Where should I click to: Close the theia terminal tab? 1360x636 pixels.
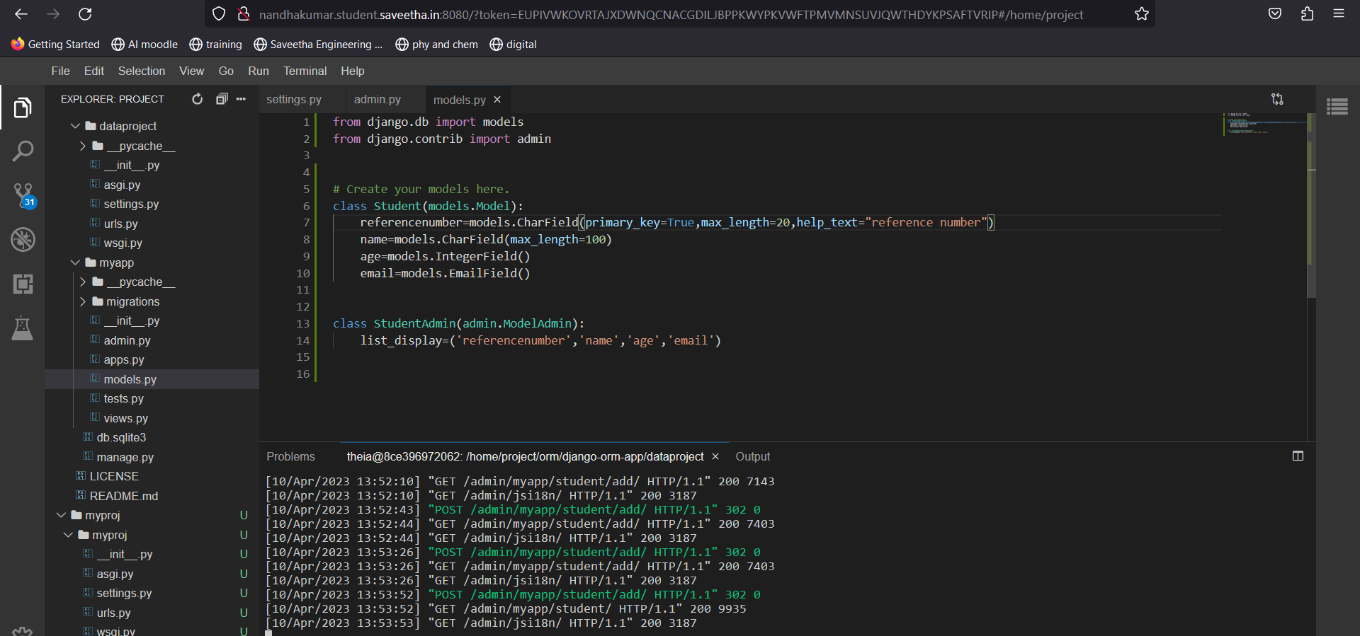click(715, 456)
